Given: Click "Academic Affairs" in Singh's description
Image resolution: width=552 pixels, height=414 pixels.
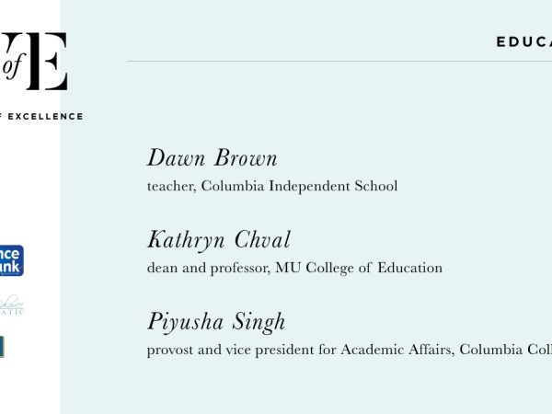Looking at the screenshot, I should [x=396, y=350].
